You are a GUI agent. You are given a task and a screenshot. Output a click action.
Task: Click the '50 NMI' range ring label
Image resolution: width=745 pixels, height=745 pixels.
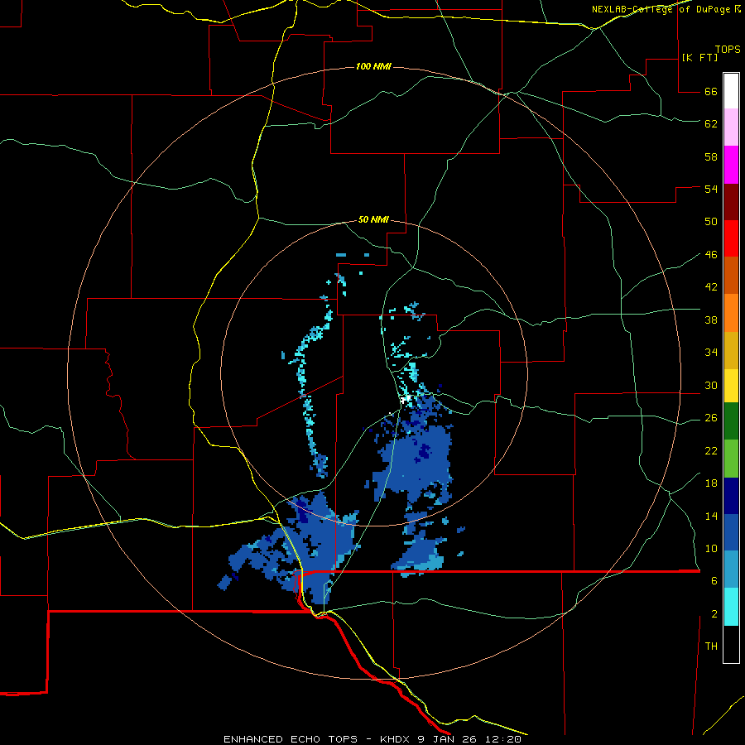point(373,219)
